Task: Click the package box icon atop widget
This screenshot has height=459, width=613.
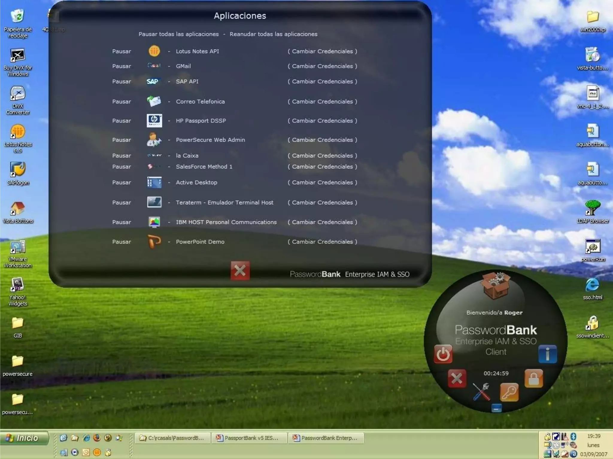Action: pyautogui.click(x=495, y=285)
